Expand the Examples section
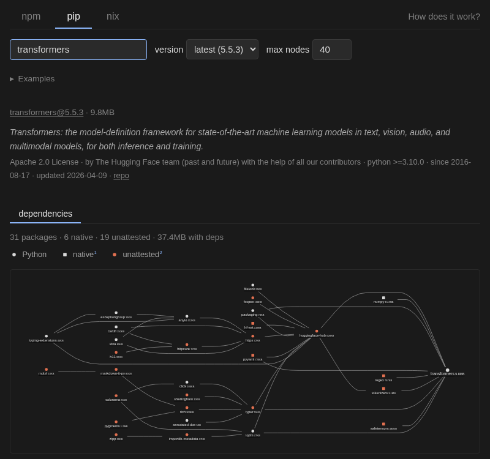This screenshot has width=490, height=459. tap(32, 78)
